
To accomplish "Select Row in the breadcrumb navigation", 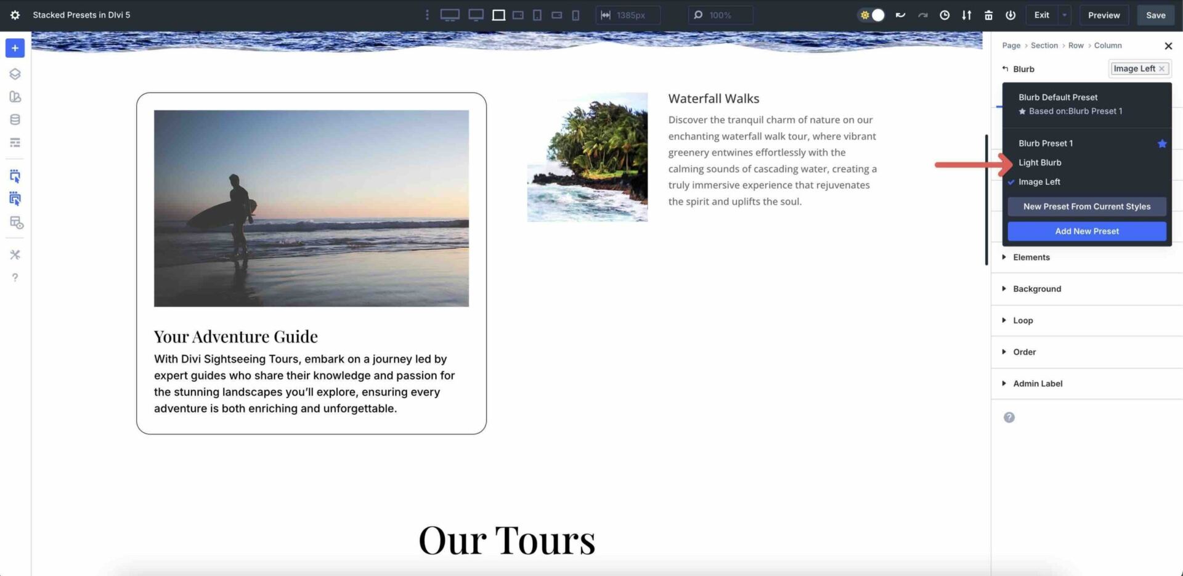I will point(1076,45).
